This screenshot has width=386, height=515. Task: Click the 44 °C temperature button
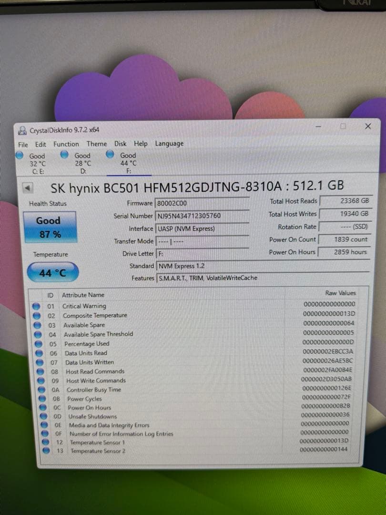point(52,272)
